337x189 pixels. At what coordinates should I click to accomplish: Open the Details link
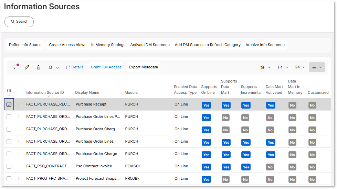point(75,67)
